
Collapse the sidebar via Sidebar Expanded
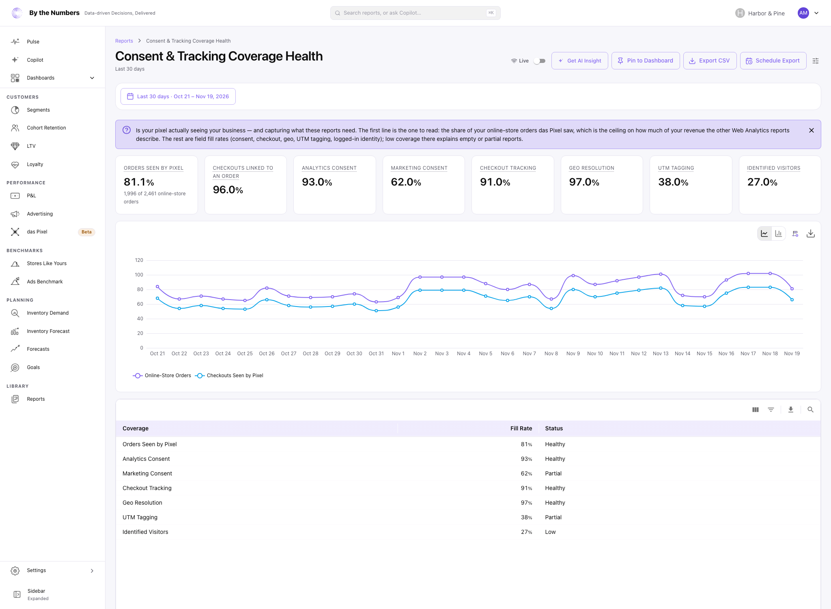(x=52, y=594)
